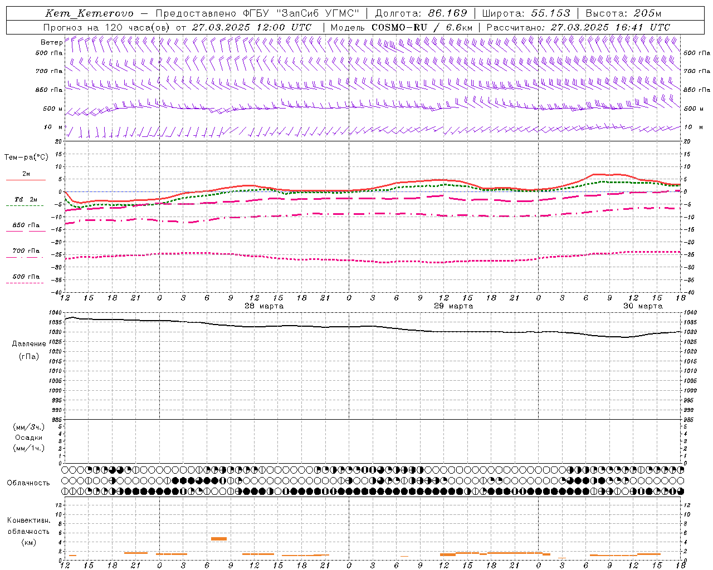Click the (мм/1ч.) precipitation unit label
Viewport: 713px width, 570px height.
coord(29,448)
